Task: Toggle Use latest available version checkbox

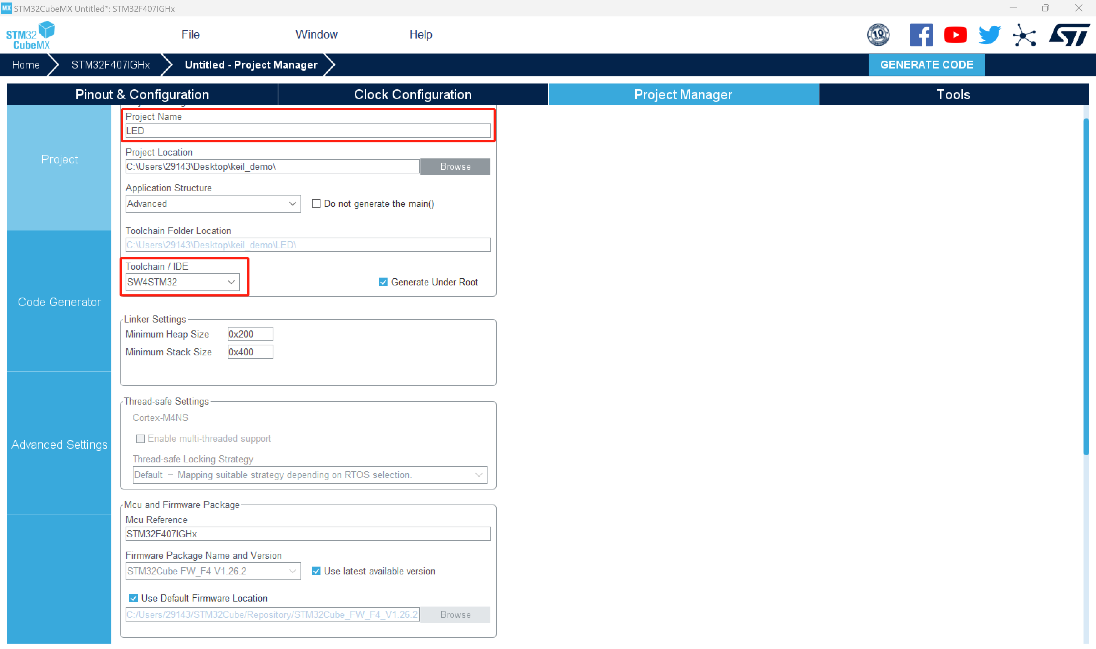Action: (x=316, y=571)
